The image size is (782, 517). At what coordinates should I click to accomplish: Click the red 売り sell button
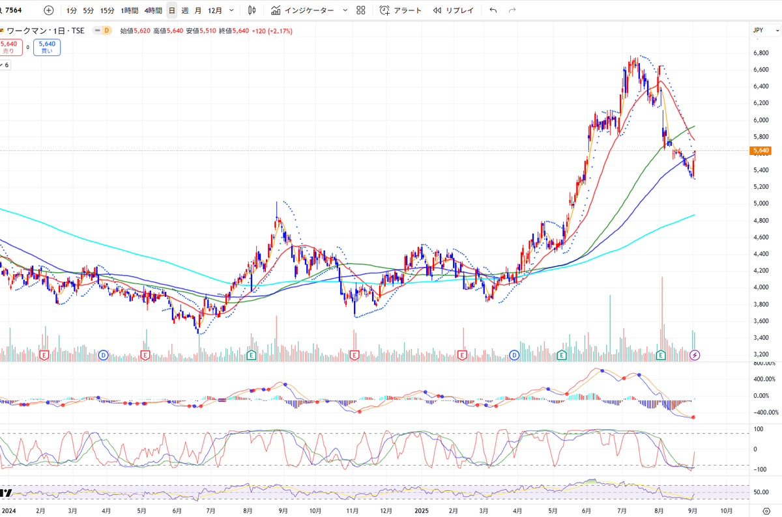[x=10, y=47]
